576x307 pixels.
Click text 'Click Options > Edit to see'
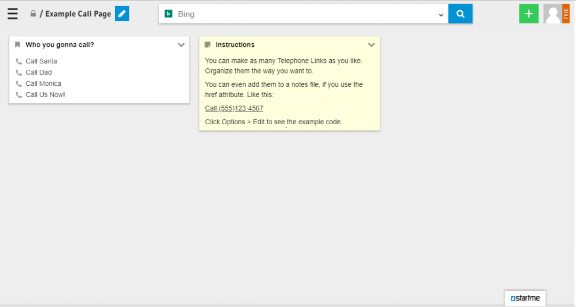tap(245, 122)
